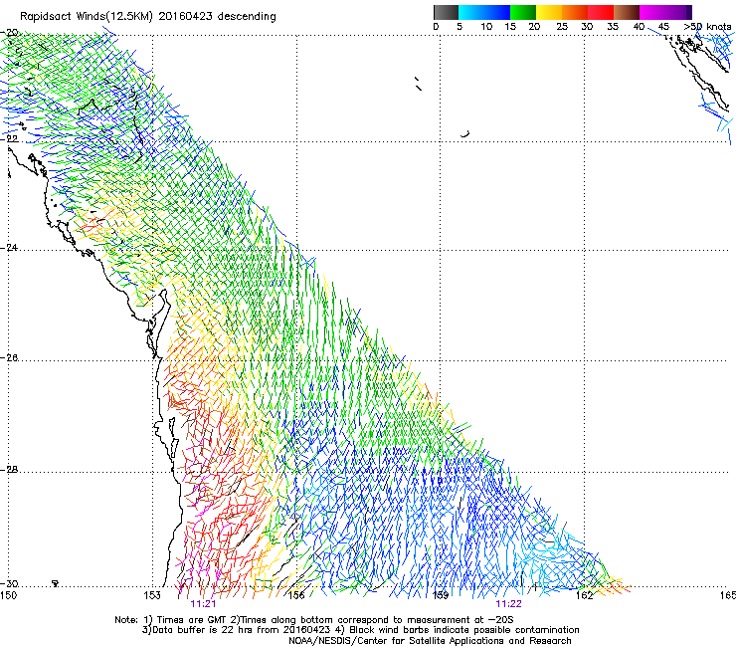736x647 pixels.
Task: Click the longitude label 159
Action: [x=441, y=596]
